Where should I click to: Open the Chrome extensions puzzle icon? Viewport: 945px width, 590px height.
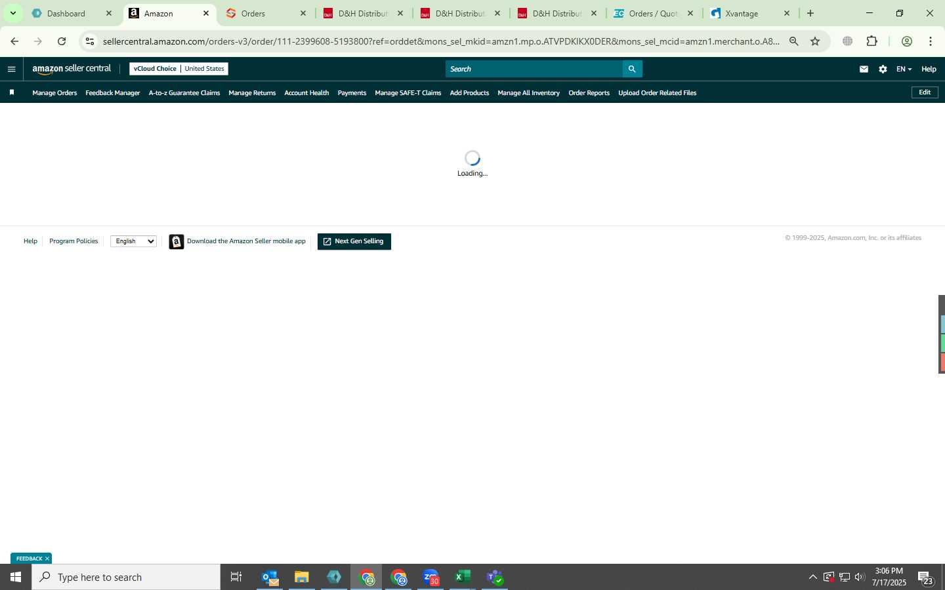[871, 41]
